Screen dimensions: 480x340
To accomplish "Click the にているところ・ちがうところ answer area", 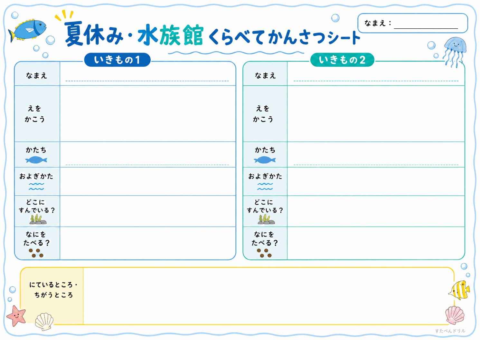I will coord(268,296).
